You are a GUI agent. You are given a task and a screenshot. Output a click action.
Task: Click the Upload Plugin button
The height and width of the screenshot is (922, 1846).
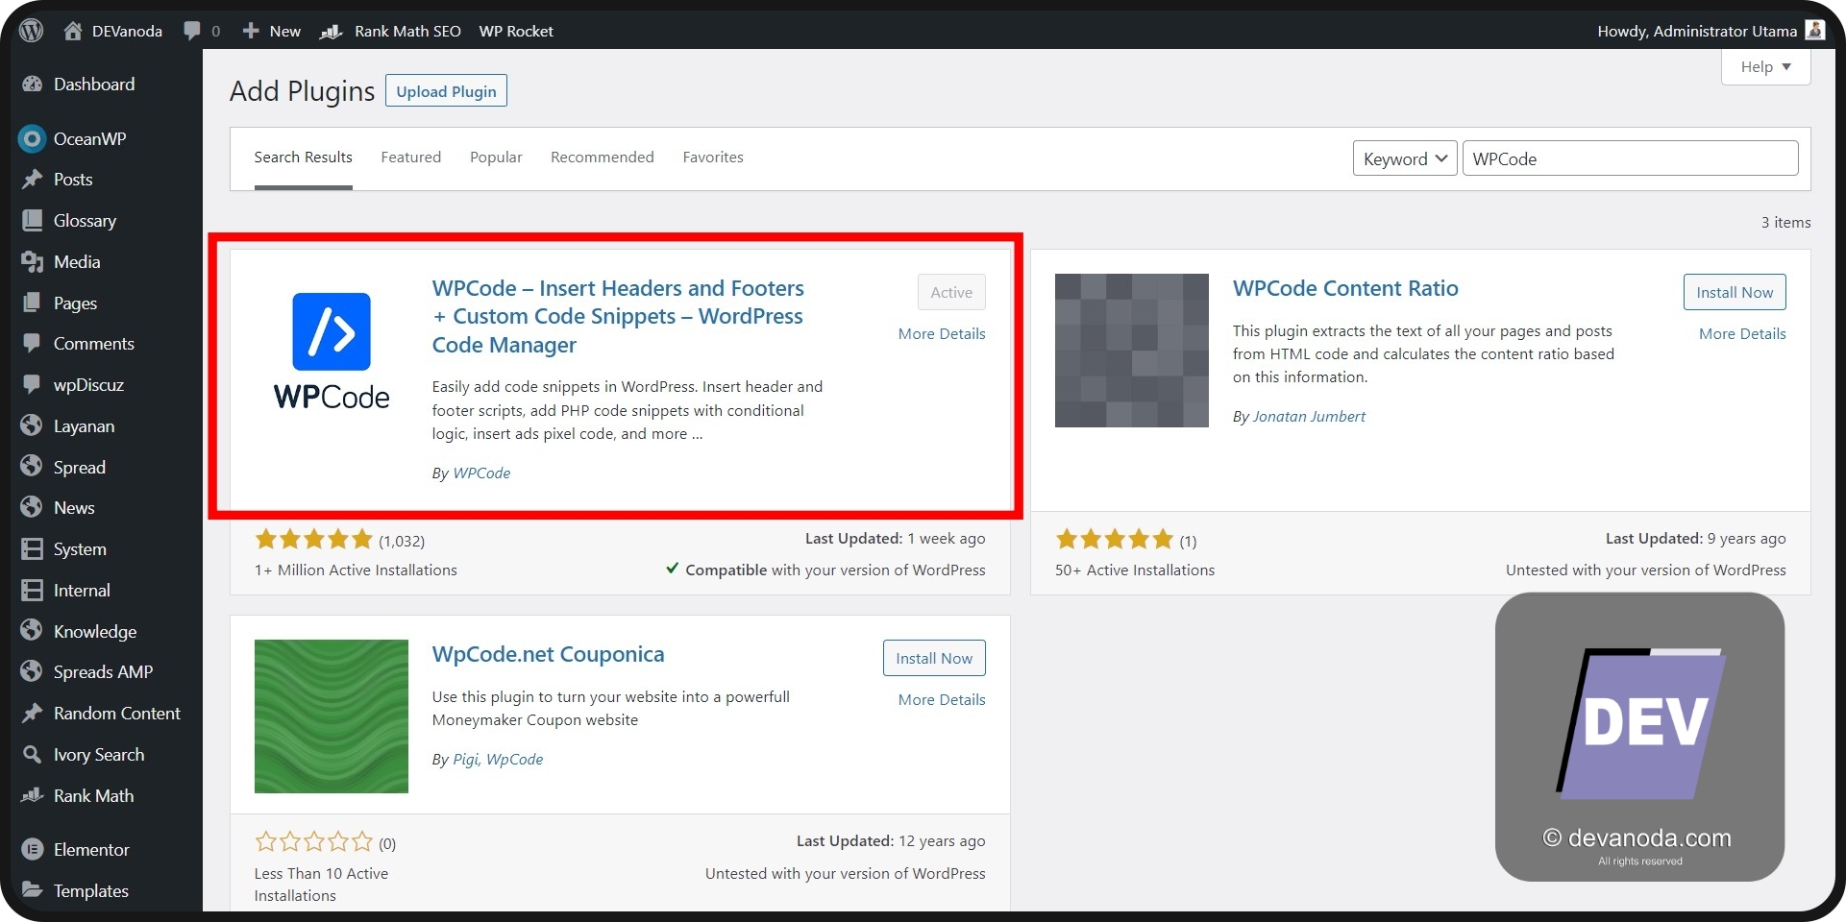(x=446, y=91)
